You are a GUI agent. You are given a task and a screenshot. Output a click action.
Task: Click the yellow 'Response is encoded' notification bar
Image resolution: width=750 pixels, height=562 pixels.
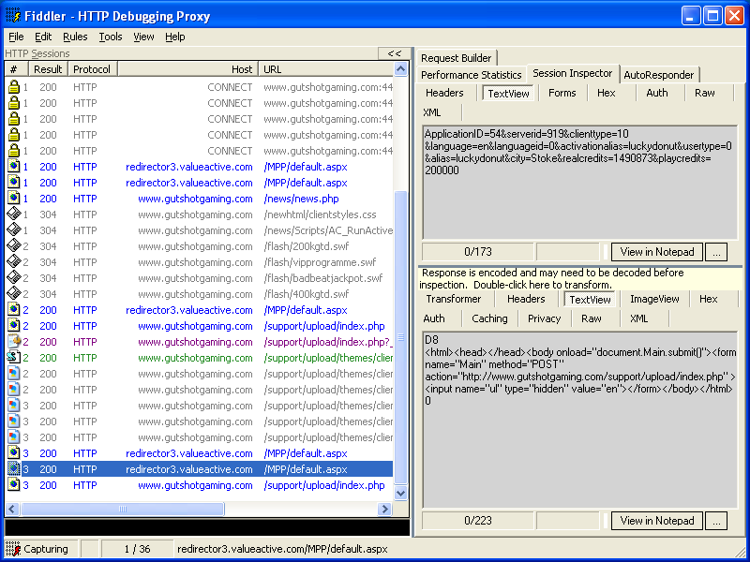point(580,278)
